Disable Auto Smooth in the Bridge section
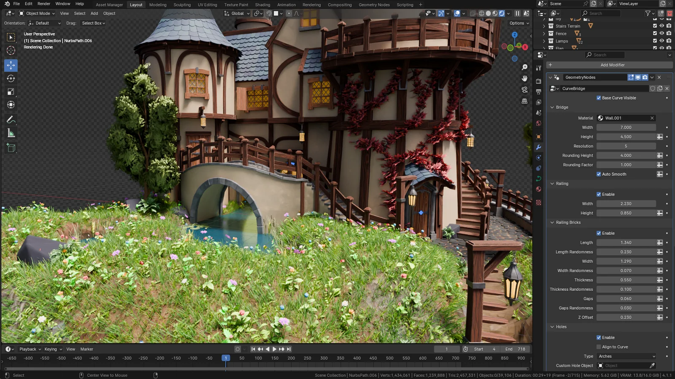 pos(598,174)
